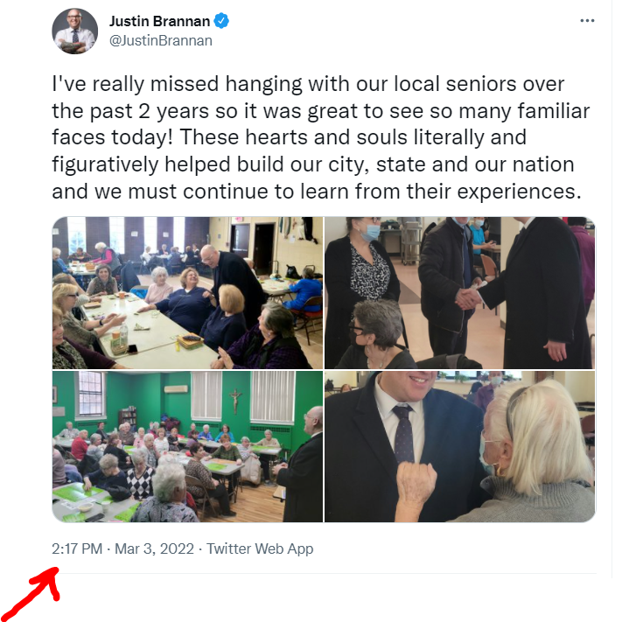The width and height of the screenshot is (636, 622).
Task: Click the Mar 3, 2022 date
Action: 154,549
